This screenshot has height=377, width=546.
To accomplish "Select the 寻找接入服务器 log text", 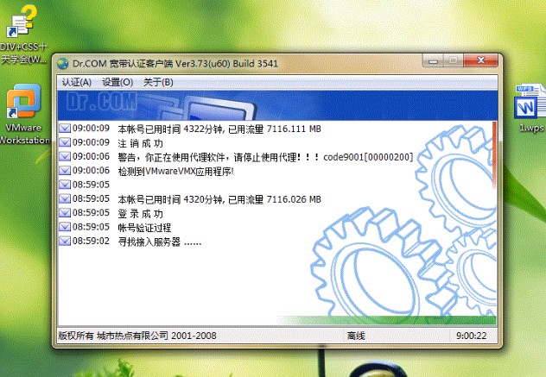I will 160,242.
